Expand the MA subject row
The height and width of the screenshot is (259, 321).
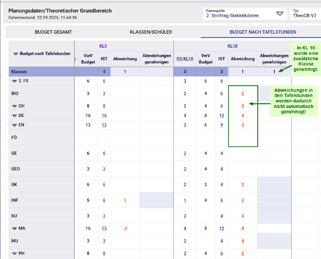pos(15,228)
